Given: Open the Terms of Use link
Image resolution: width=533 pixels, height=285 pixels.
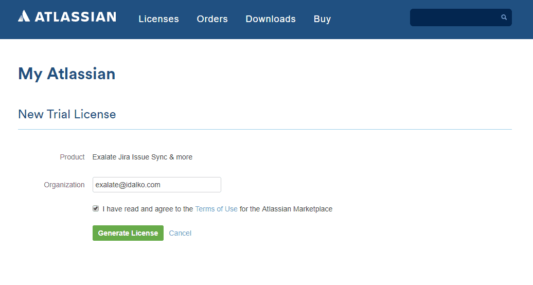Looking at the screenshot, I should (x=216, y=209).
